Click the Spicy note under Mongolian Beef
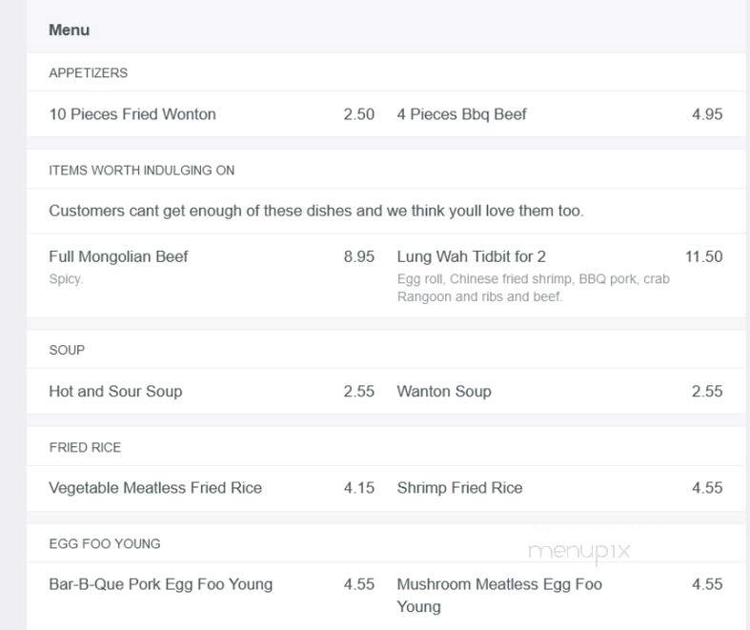 coord(66,279)
